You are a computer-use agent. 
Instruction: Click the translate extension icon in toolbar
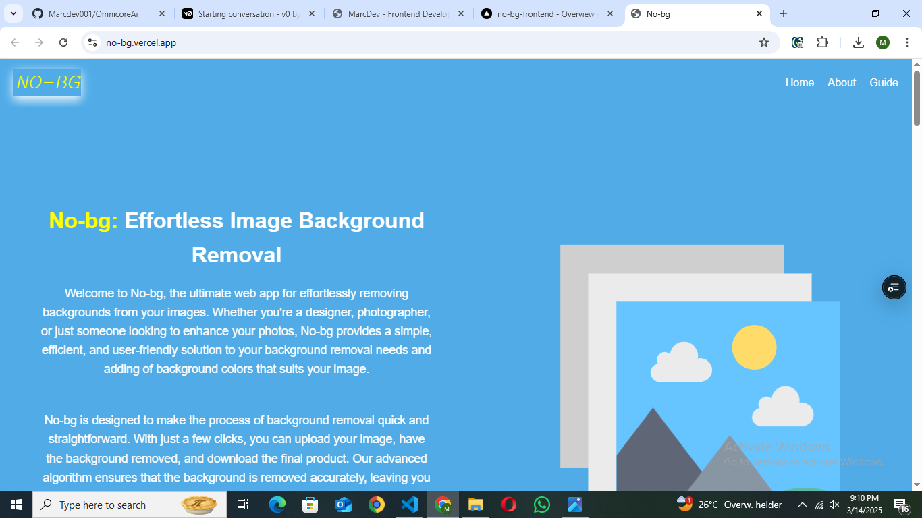point(798,42)
